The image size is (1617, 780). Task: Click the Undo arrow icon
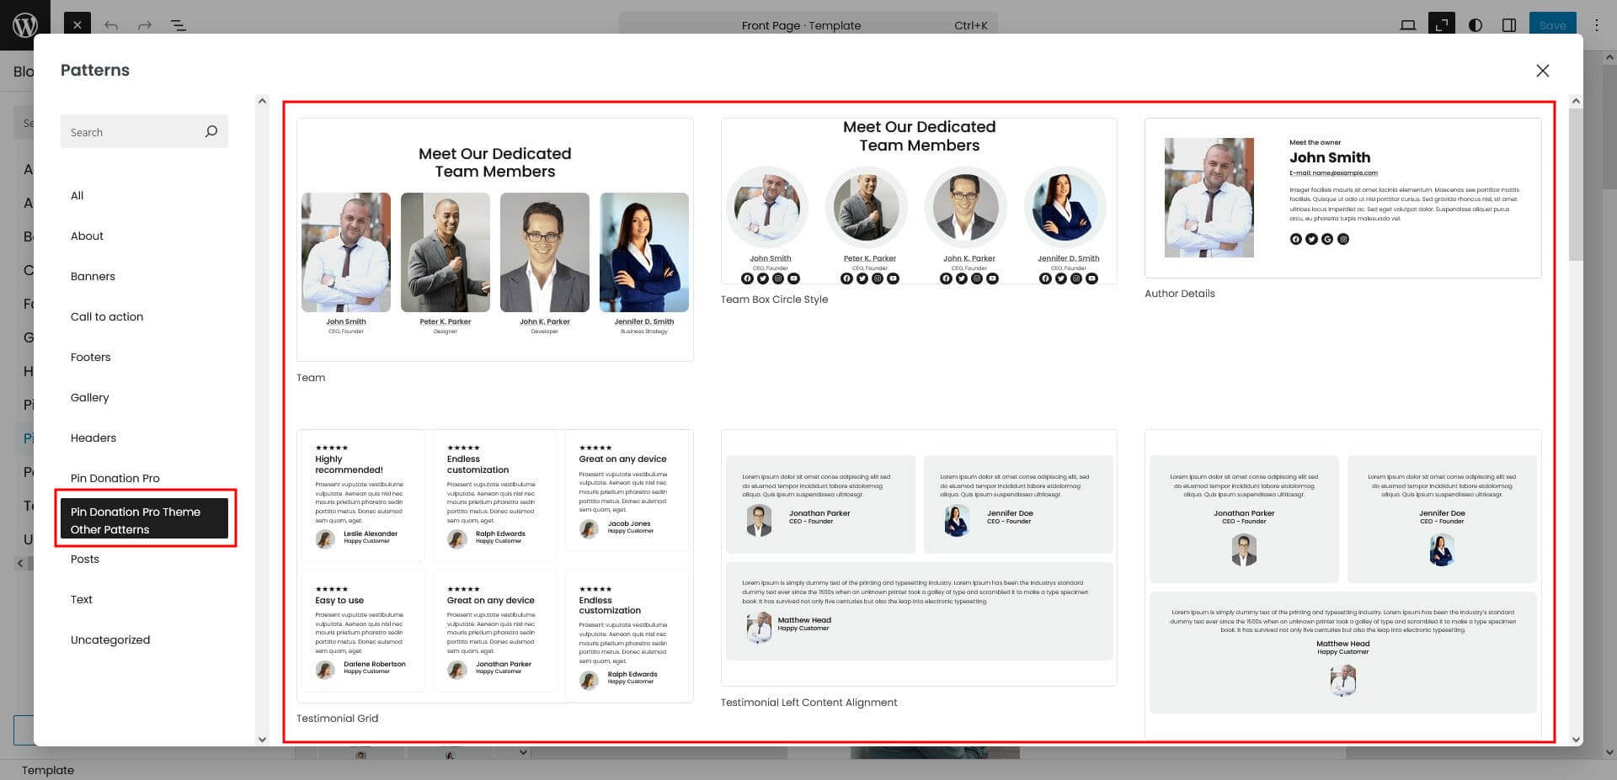tap(111, 25)
